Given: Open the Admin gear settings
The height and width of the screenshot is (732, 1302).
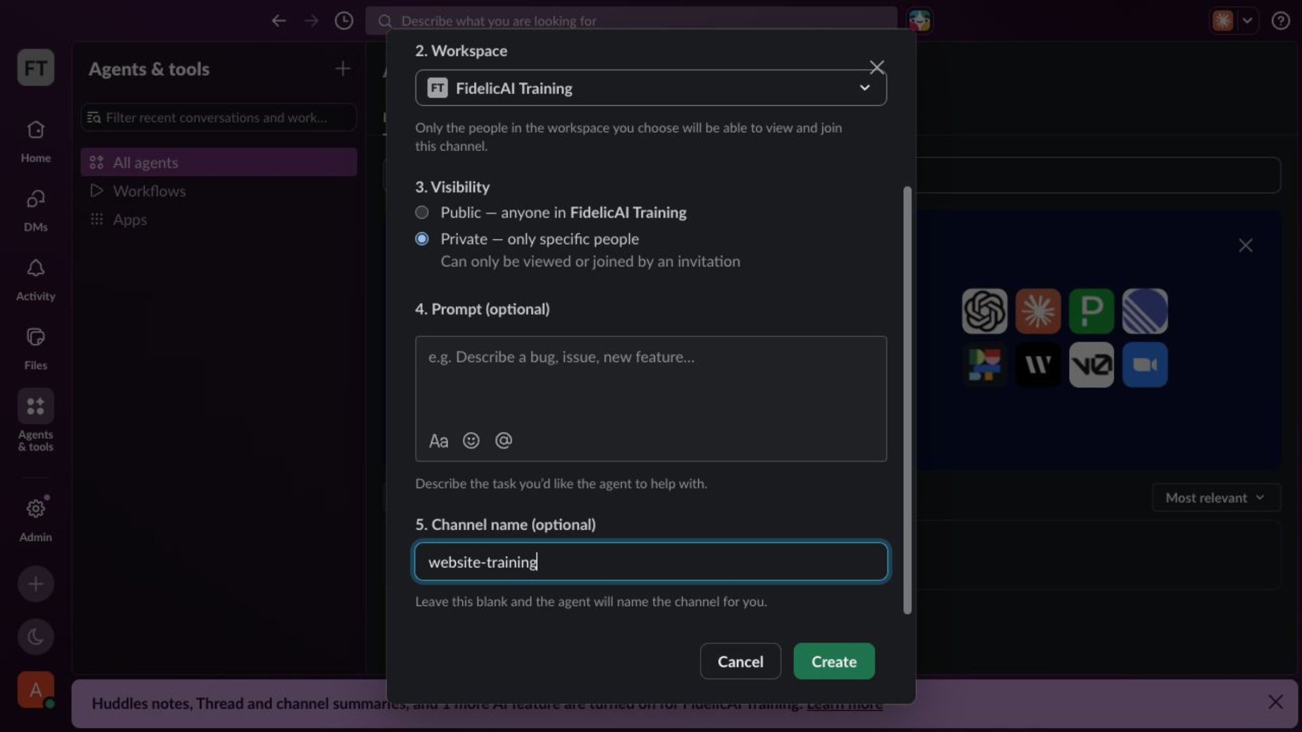Looking at the screenshot, I should point(36,519).
